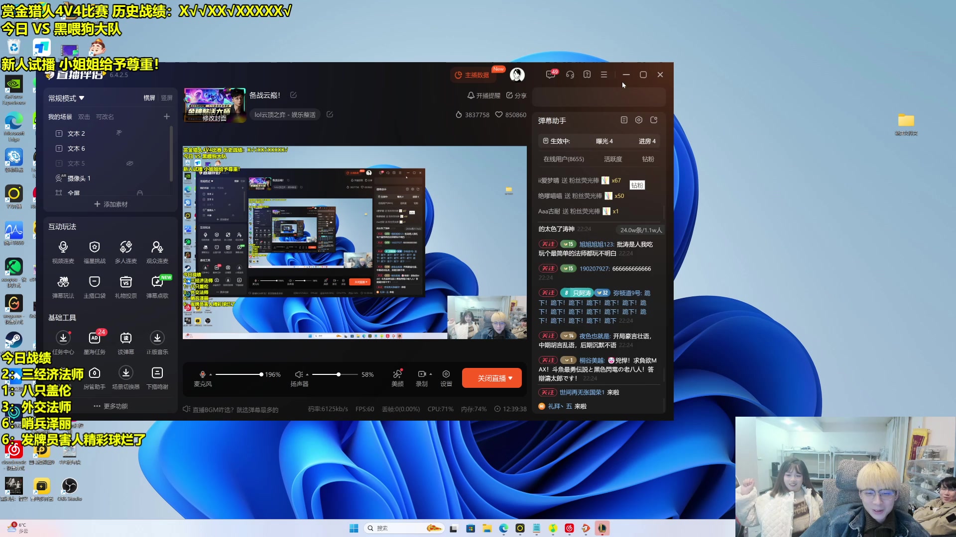Viewport: 956px width, 537px height.
Task: Select 摄像头 1 source row
Action: coord(110,178)
